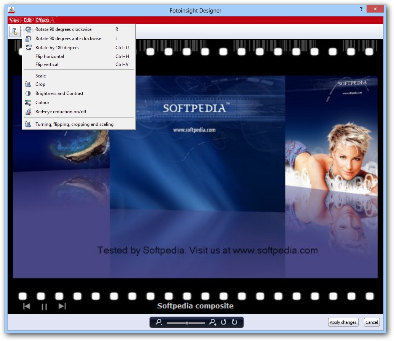Click the toolbar icon below the View menu
This screenshot has width=394, height=341.
15,31
